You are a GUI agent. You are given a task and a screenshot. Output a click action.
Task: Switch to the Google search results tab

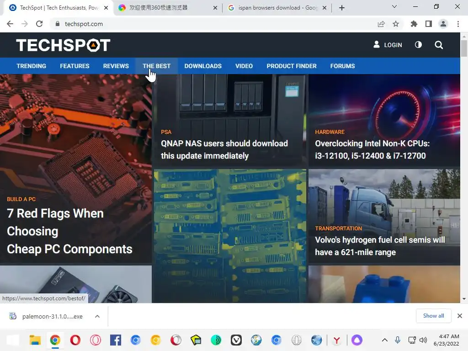point(276,8)
